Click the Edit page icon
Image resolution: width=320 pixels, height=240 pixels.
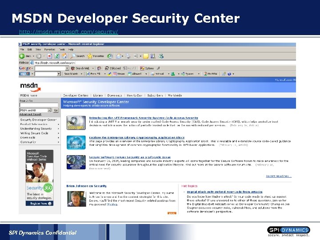tap(136, 56)
